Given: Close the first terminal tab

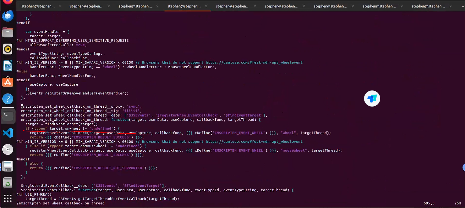Looking at the screenshot, I should 60,6.
